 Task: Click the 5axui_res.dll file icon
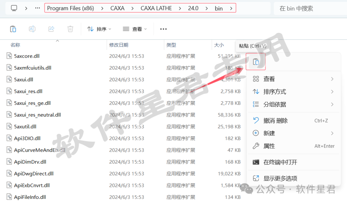[9, 91]
